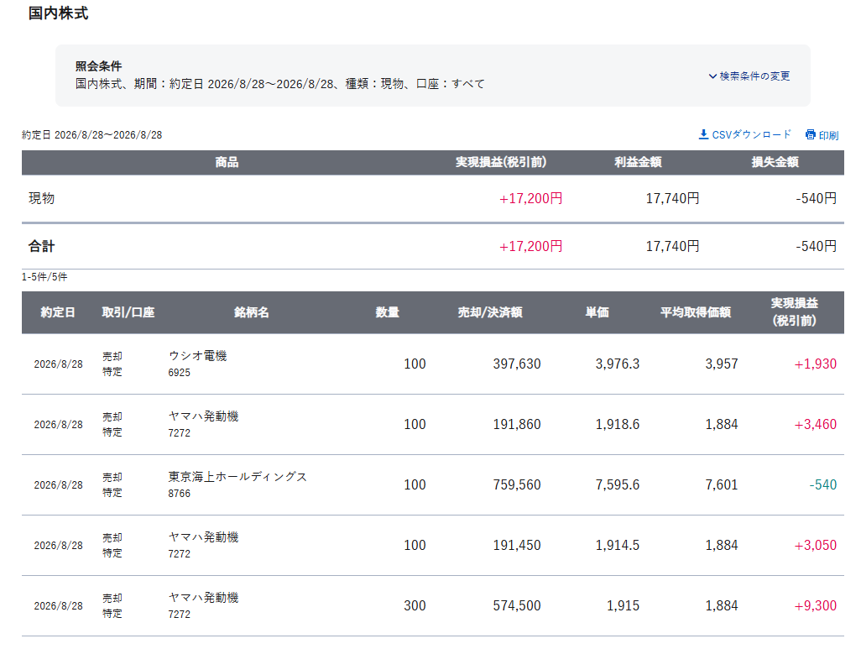Click the 397,630 sale amount
Screen dimensions: 861x649
(517, 364)
